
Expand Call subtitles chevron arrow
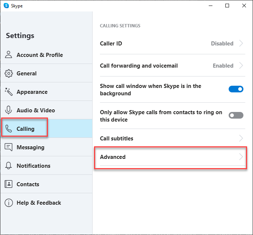coord(241,139)
